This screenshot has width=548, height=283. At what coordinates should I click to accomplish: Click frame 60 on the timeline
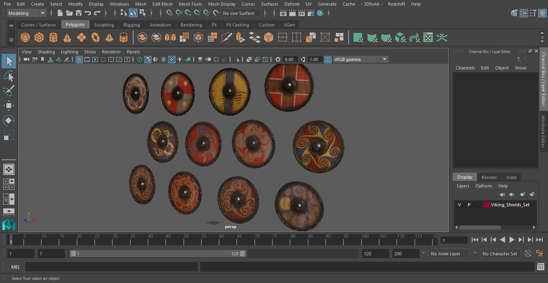point(221,240)
